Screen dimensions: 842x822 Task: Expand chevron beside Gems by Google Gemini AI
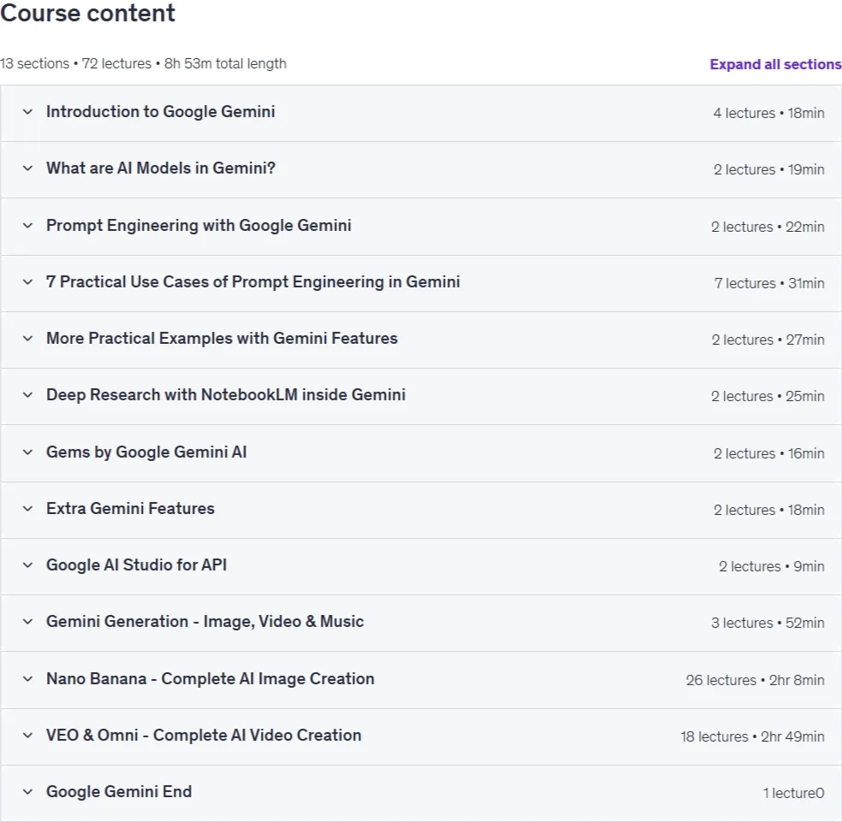tap(27, 452)
